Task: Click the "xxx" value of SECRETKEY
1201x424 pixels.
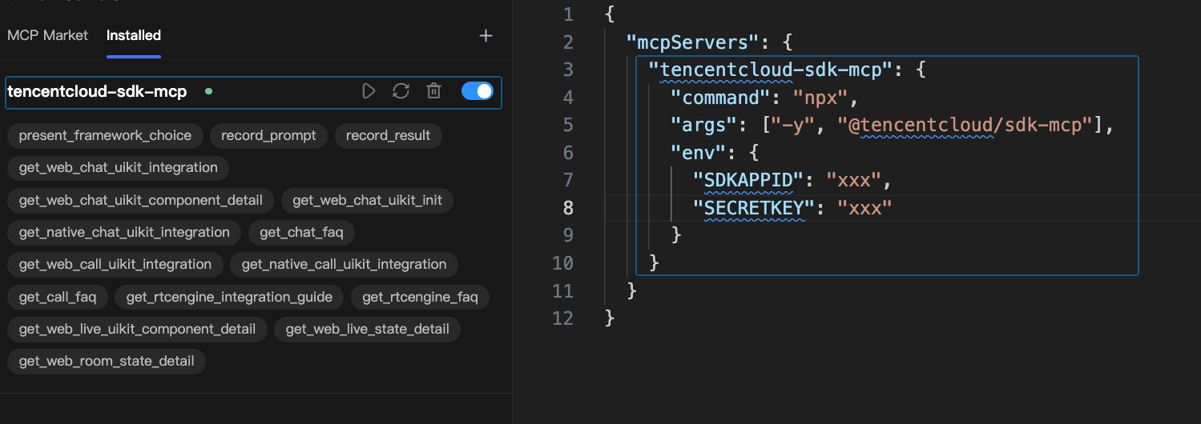Action: coord(865,208)
